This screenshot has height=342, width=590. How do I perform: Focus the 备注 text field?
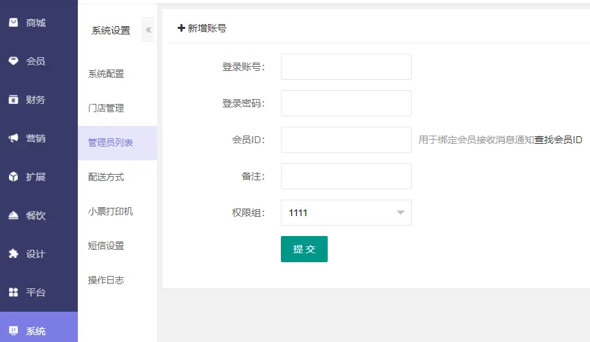point(346,176)
